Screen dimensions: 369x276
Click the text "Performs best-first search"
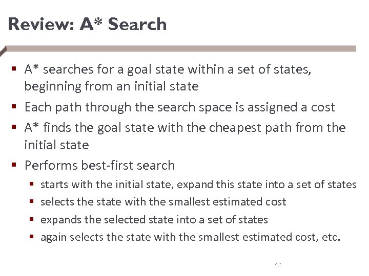[99, 166]
